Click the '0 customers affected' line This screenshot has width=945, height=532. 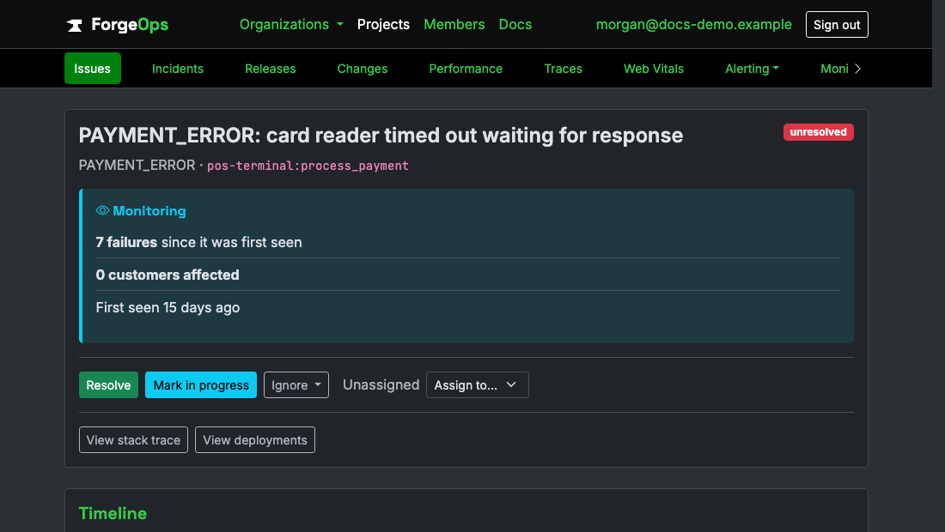coord(168,275)
